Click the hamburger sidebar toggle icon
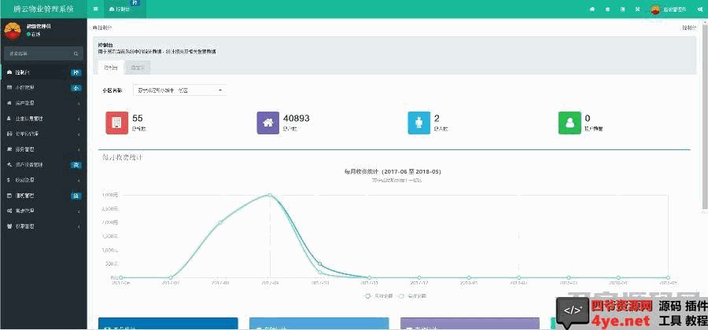Image resolution: width=708 pixels, height=330 pixels. coord(95,9)
